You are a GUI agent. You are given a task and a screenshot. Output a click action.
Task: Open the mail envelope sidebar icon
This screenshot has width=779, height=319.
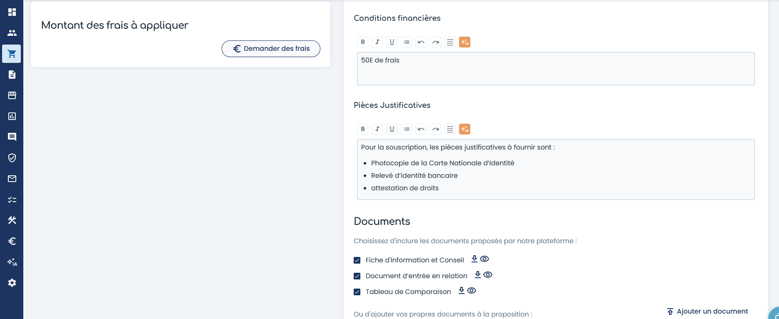(12, 179)
